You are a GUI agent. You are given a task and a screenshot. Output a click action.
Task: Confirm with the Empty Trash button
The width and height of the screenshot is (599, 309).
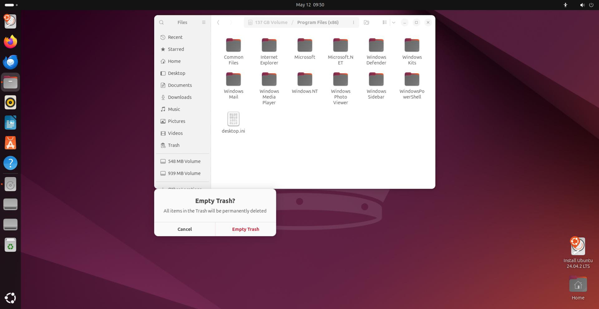246,229
